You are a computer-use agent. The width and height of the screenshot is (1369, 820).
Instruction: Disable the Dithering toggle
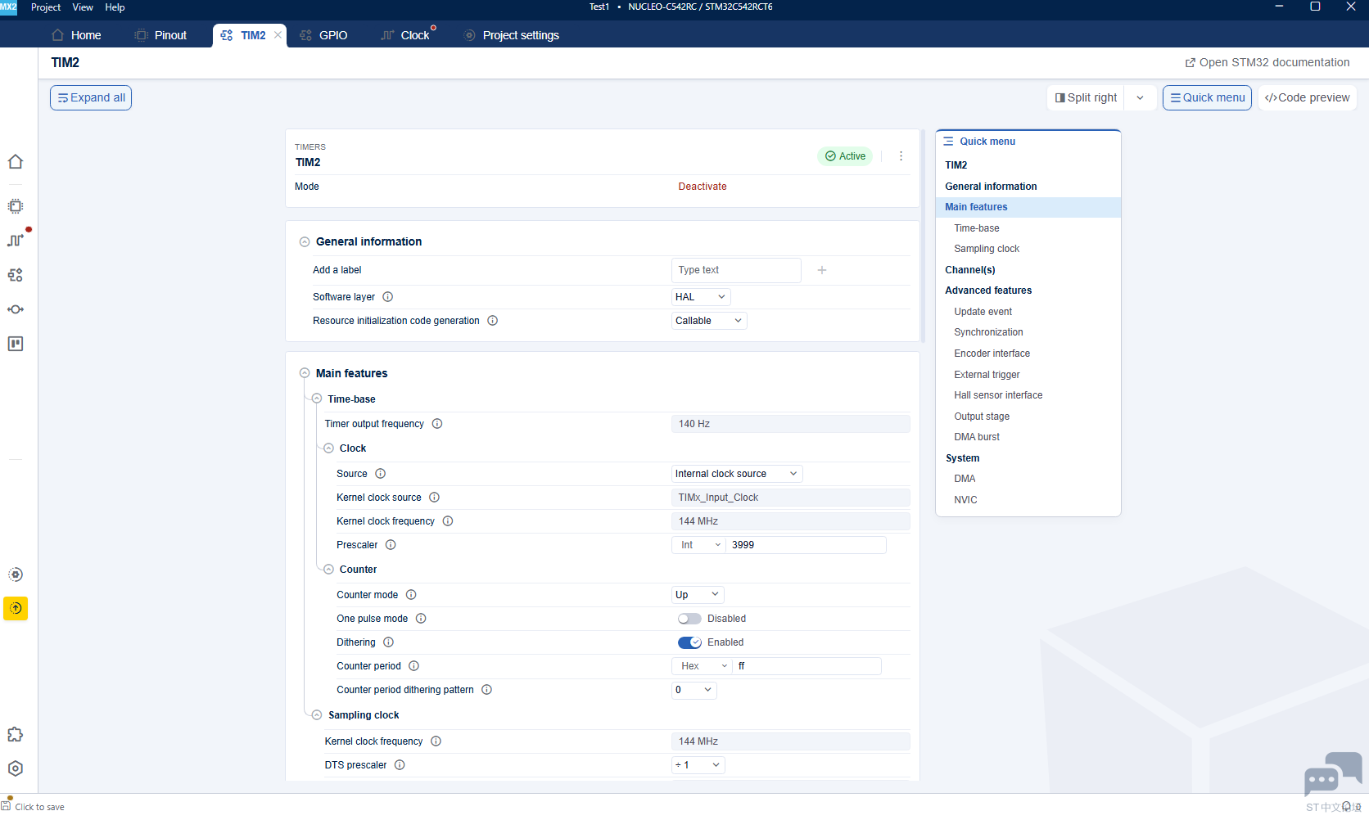pos(689,642)
